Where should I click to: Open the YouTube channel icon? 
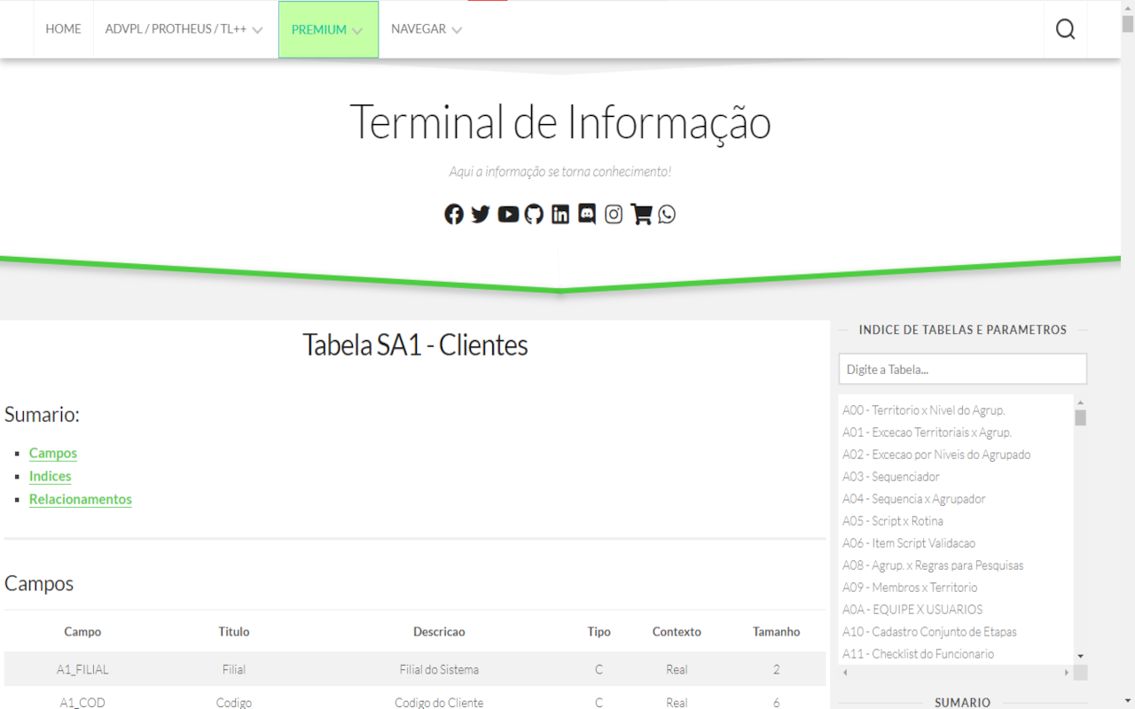(x=507, y=214)
